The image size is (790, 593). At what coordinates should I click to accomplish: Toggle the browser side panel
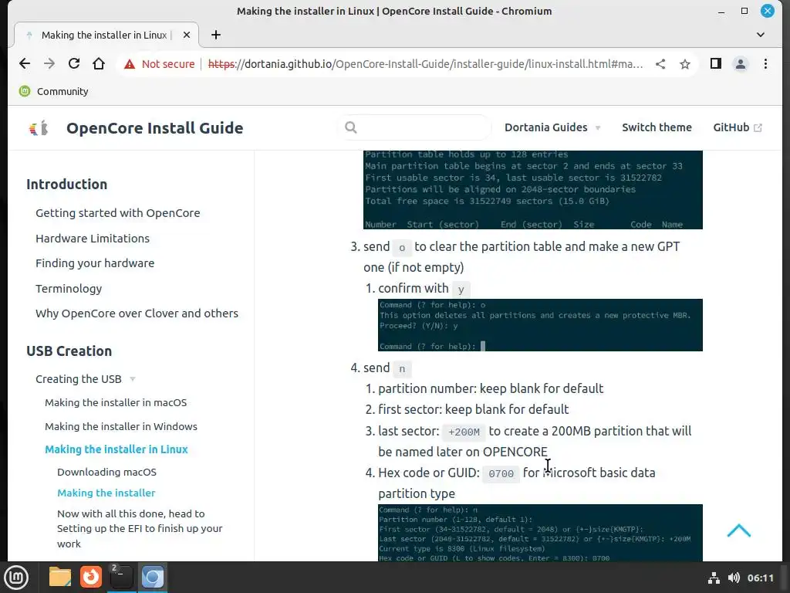[715, 63]
